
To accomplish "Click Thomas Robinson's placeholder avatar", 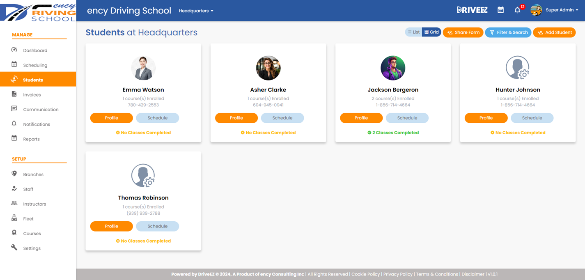I will point(143,176).
